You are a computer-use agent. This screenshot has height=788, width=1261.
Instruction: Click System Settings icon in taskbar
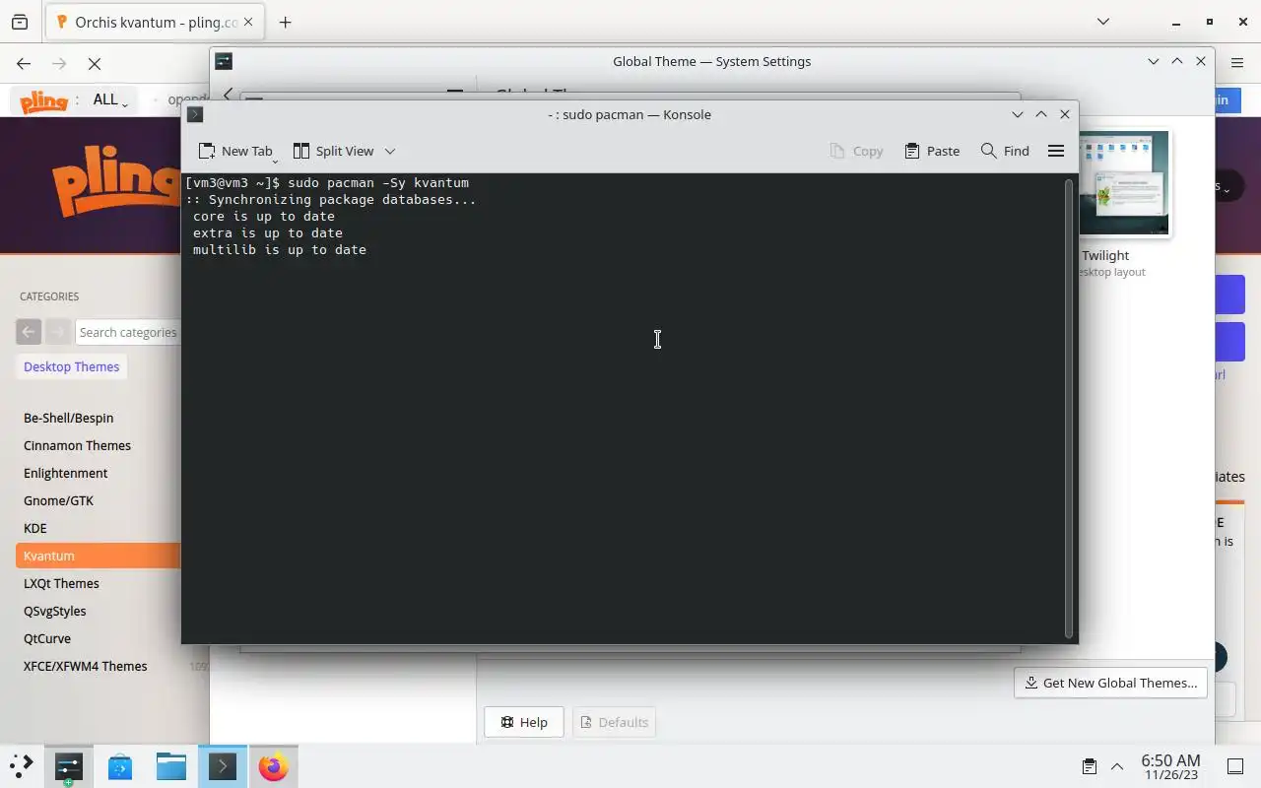[69, 766]
